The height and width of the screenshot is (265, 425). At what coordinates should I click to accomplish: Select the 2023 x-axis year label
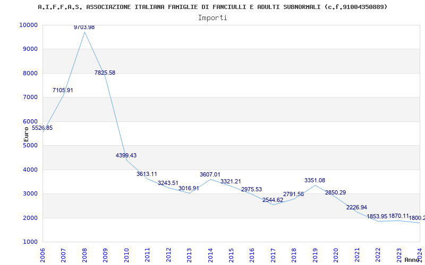399,255
